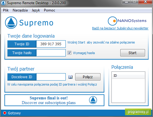Click the Start button
This screenshot has height=117, width=153.
click(x=133, y=53)
